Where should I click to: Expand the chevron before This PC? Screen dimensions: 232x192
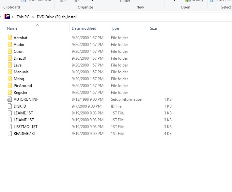coord(13,17)
